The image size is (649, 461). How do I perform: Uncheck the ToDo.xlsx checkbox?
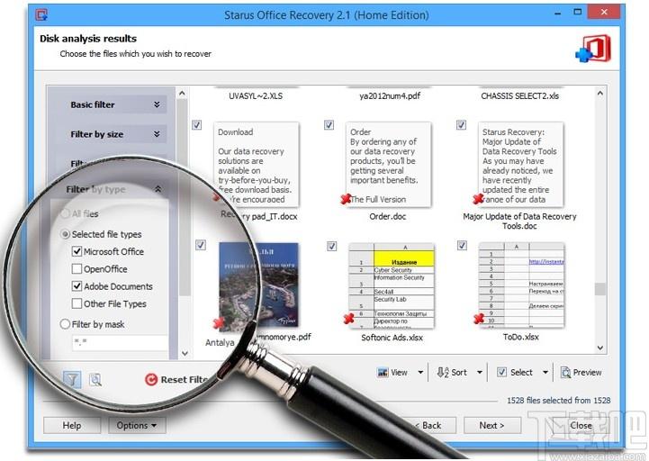(462, 245)
